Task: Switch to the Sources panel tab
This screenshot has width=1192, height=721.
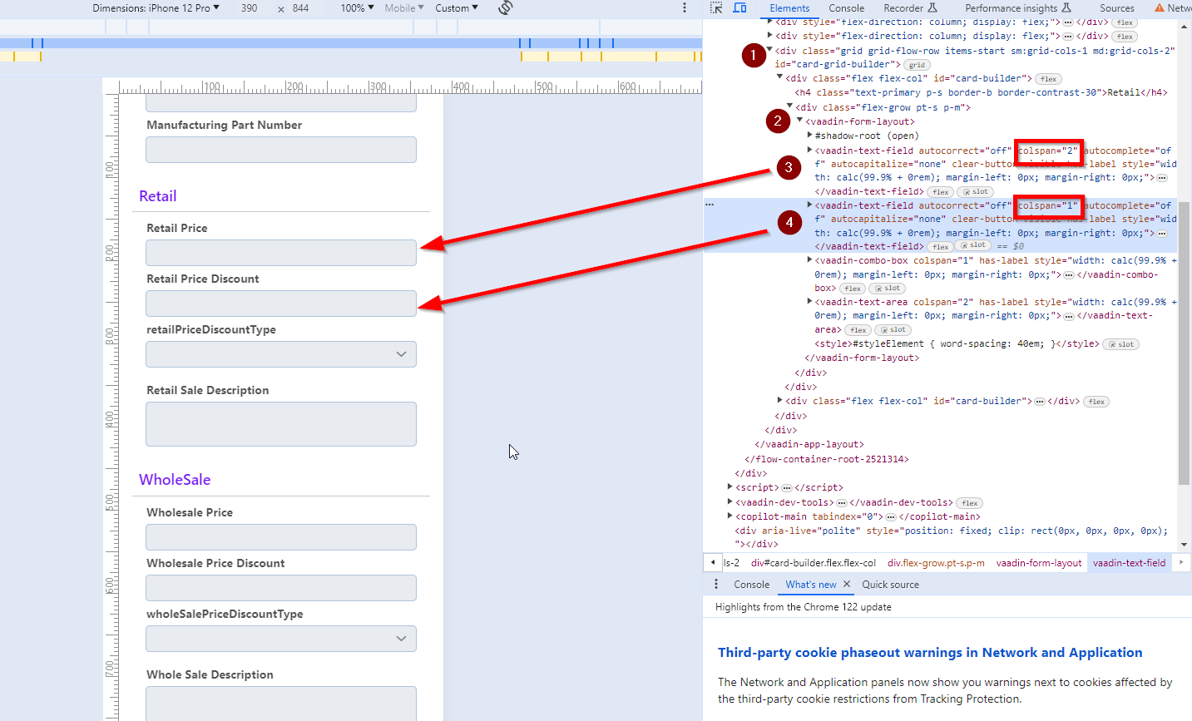Action: 1116,8
